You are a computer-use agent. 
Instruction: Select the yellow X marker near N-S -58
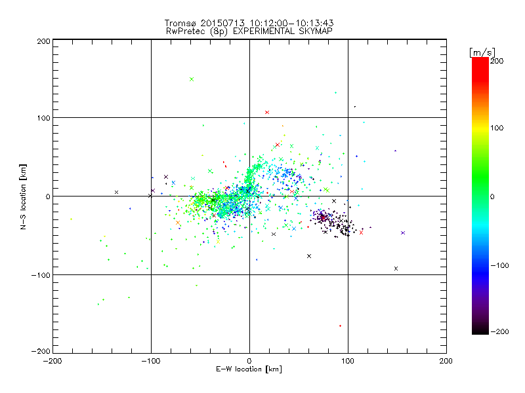tap(219, 242)
